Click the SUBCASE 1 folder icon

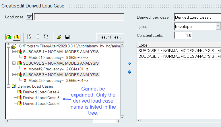tap(20, 52)
